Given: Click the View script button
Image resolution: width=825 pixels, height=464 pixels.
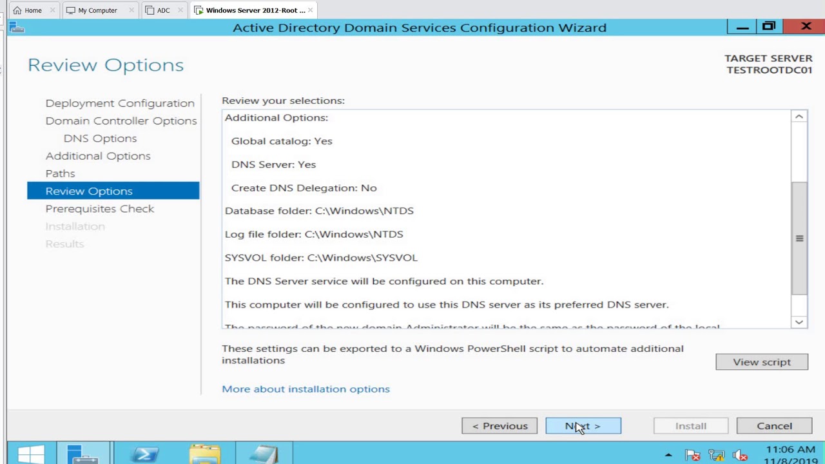Looking at the screenshot, I should pyautogui.click(x=762, y=362).
